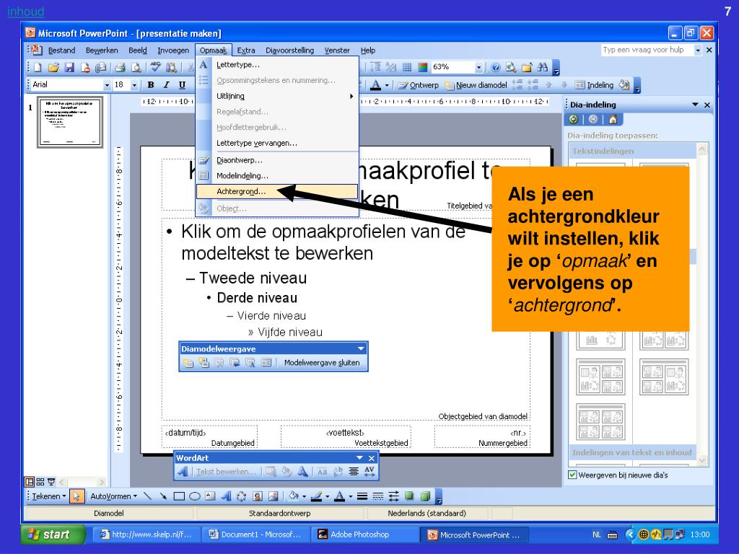
Task: Click the Indeling toolbar button
Action: point(595,85)
